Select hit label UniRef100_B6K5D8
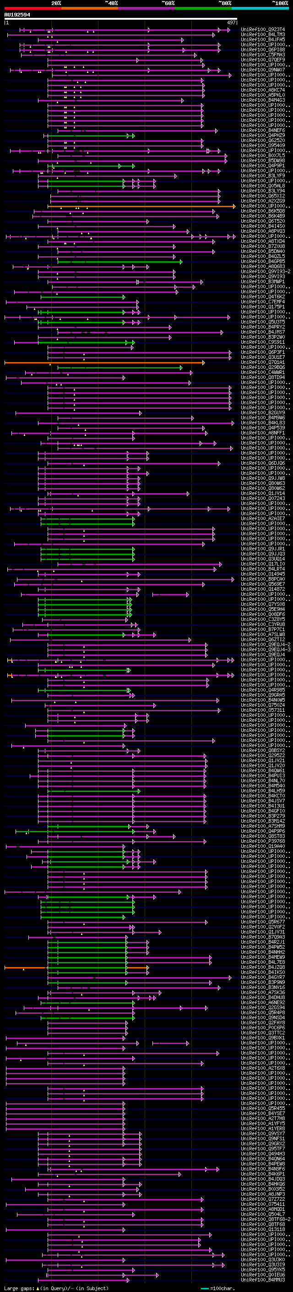 (263, 211)
